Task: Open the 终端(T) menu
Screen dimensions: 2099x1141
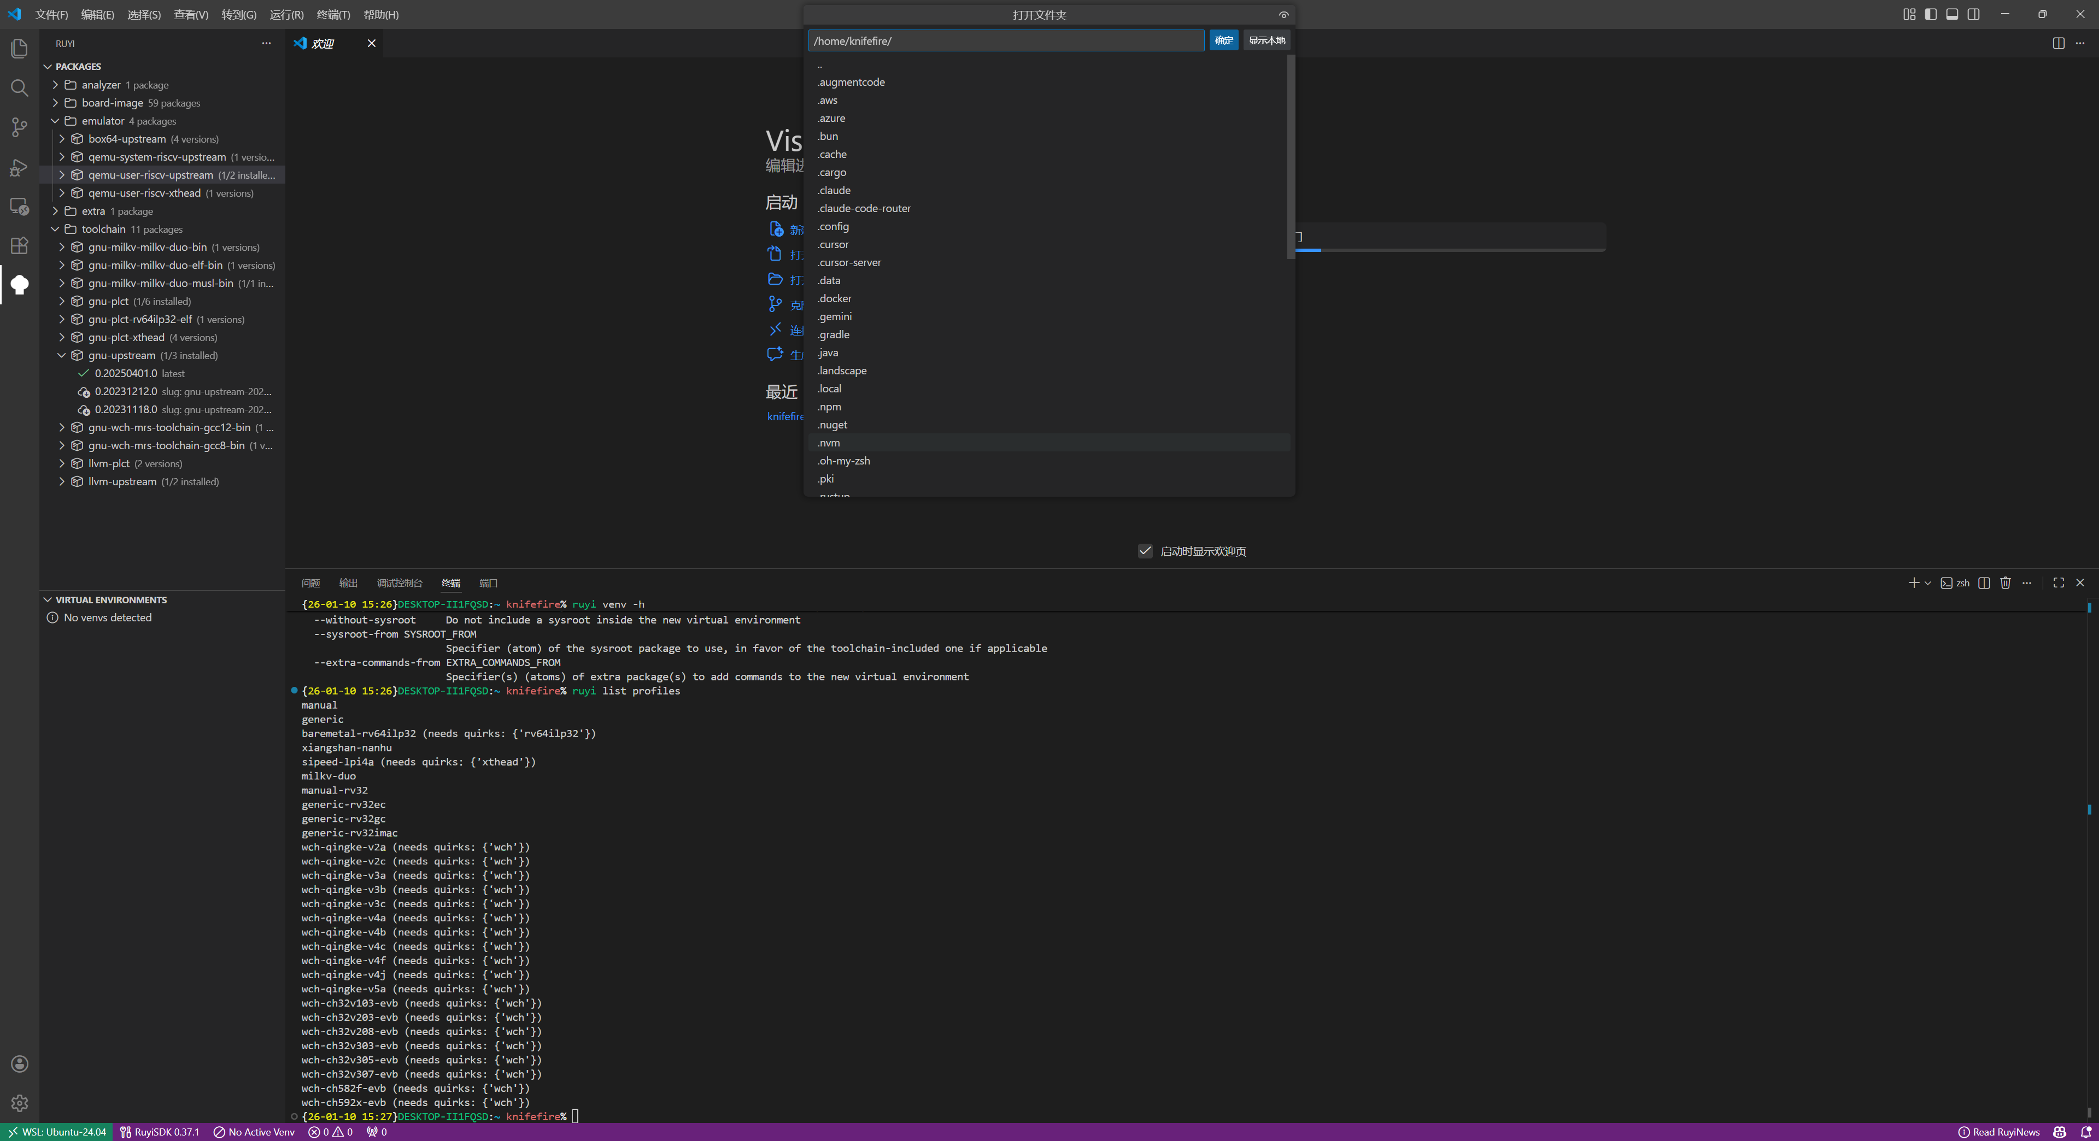Action: 332,15
